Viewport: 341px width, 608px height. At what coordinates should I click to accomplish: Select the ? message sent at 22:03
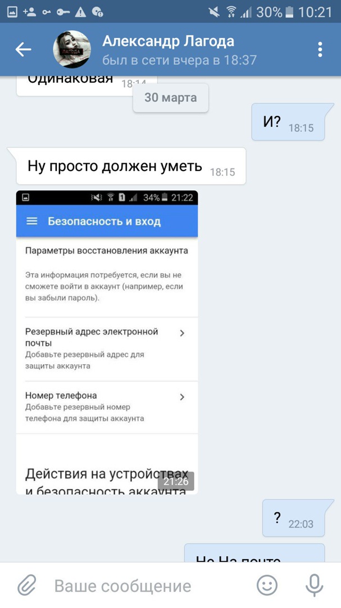coord(293,518)
